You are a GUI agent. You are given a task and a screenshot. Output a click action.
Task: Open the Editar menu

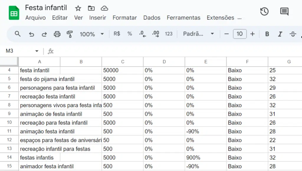point(60,18)
